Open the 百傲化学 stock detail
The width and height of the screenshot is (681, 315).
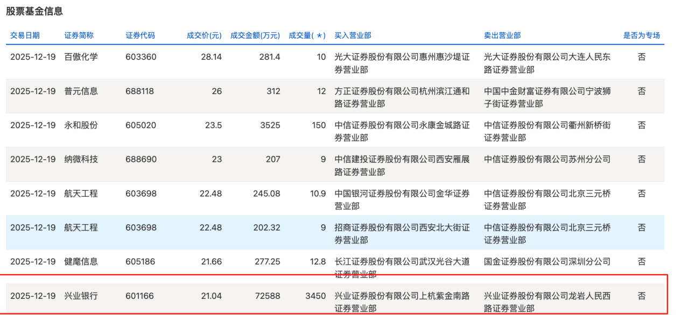tap(82, 56)
